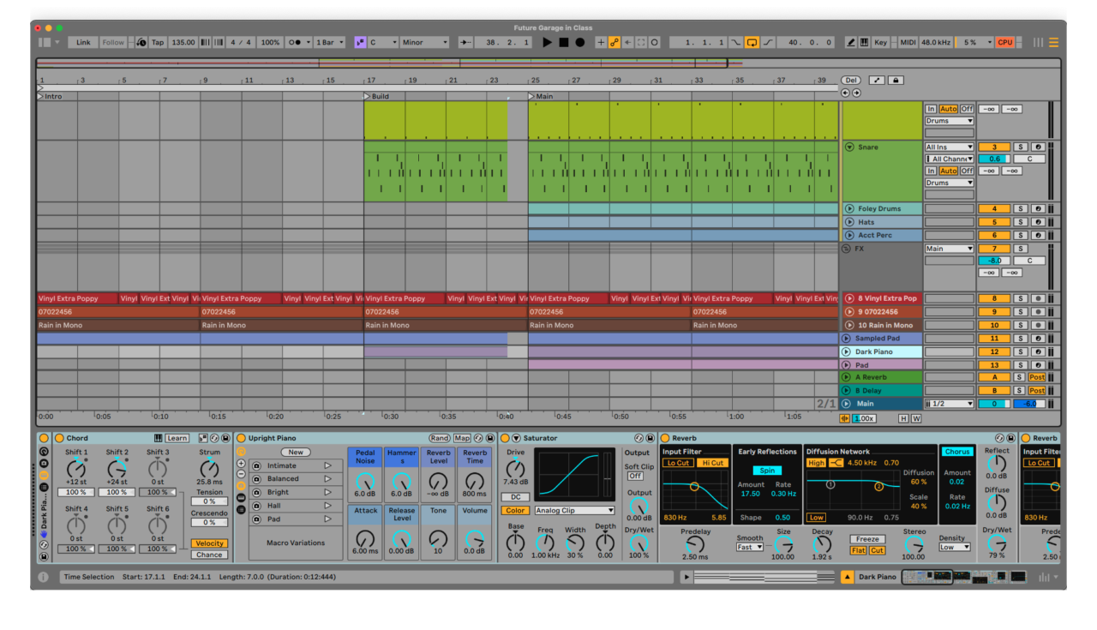
Task: Toggle Soft Clip Off button in Saturator
Action: pos(635,476)
